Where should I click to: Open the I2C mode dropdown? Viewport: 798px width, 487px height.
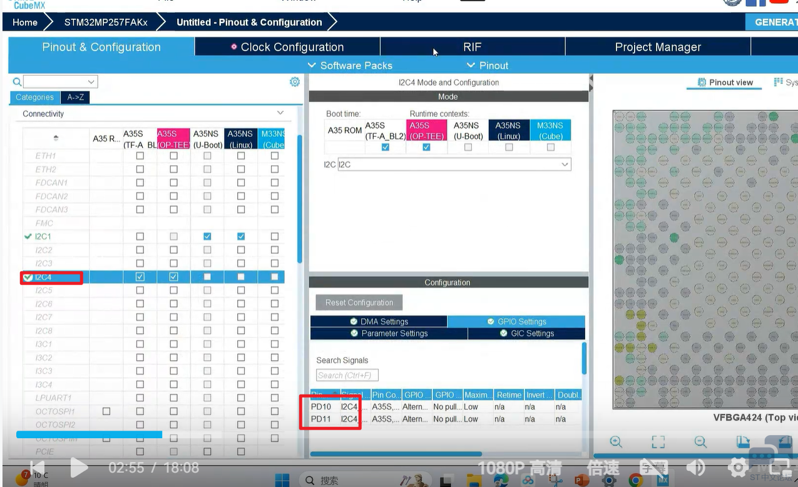click(454, 164)
